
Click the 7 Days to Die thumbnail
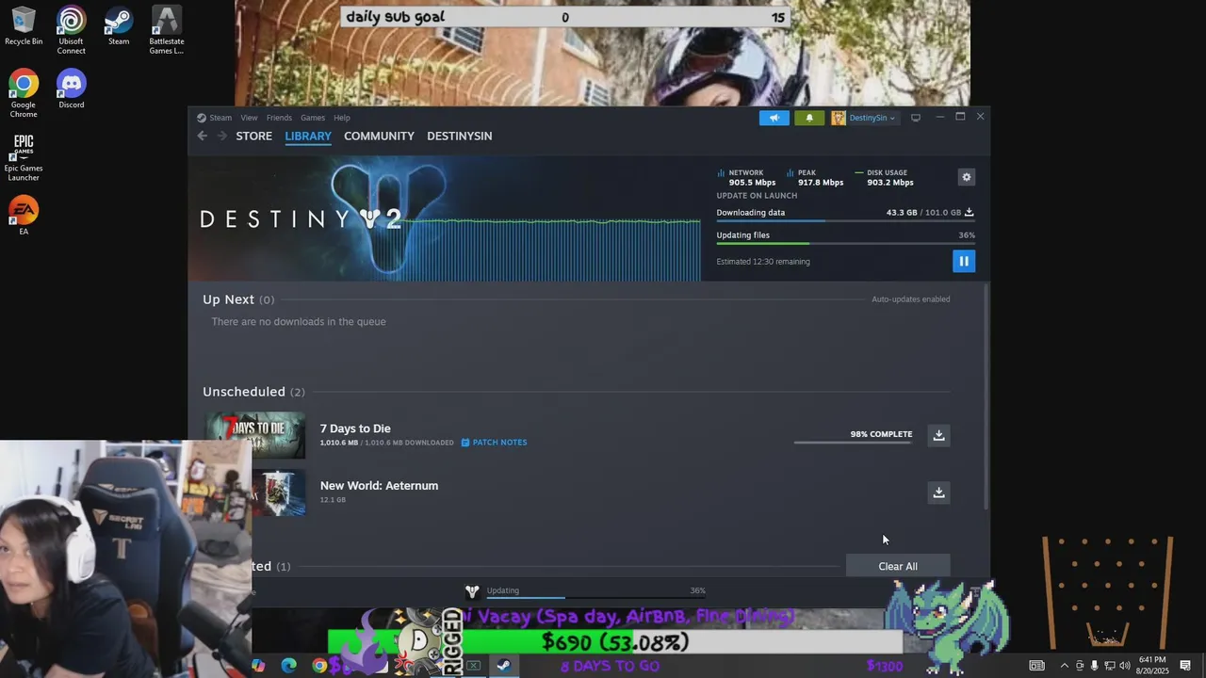click(255, 435)
